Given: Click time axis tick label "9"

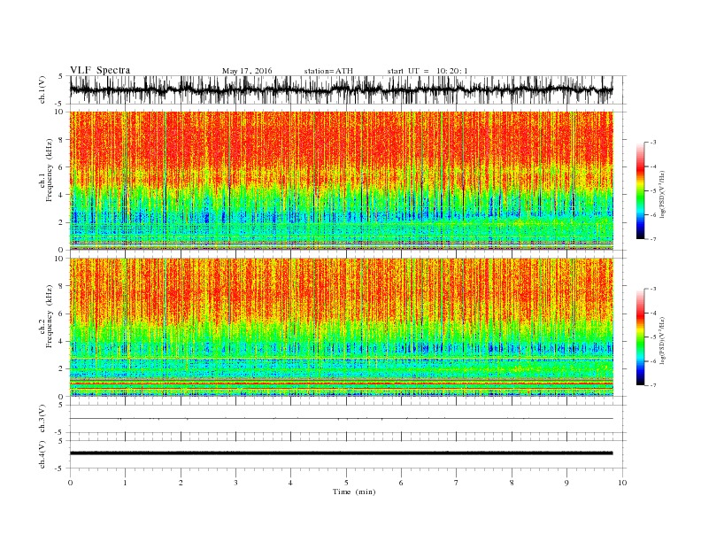Looking at the screenshot, I should pyautogui.click(x=566, y=483).
